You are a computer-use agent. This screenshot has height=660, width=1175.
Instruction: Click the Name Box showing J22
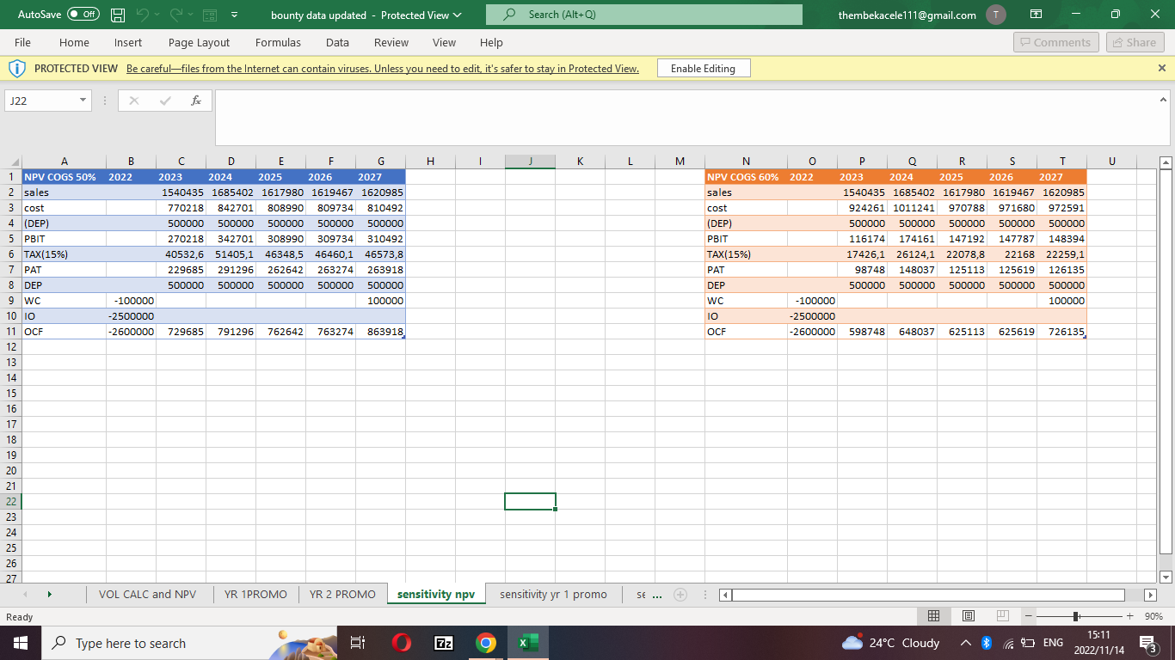[x=41, y=101]
